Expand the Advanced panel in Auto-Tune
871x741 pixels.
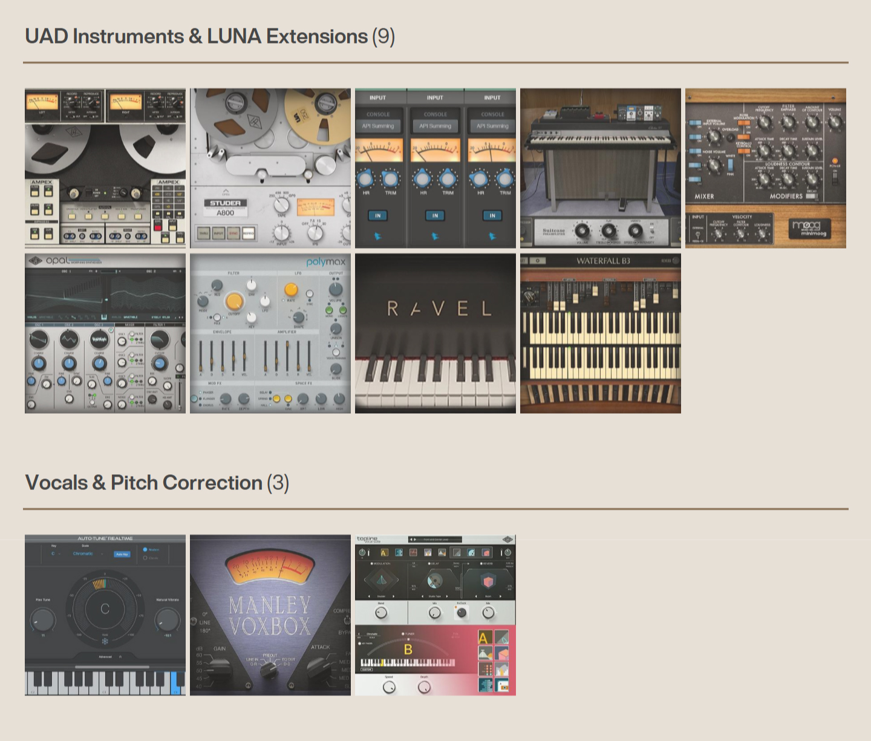105,657
